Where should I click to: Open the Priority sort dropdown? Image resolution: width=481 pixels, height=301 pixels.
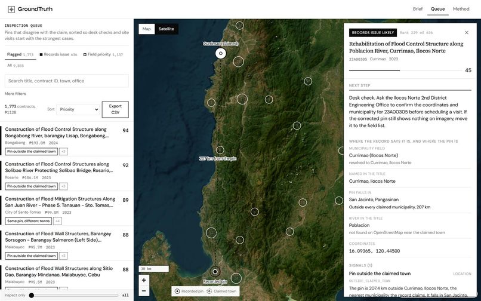pyautogui.click(x=78, y=109)
